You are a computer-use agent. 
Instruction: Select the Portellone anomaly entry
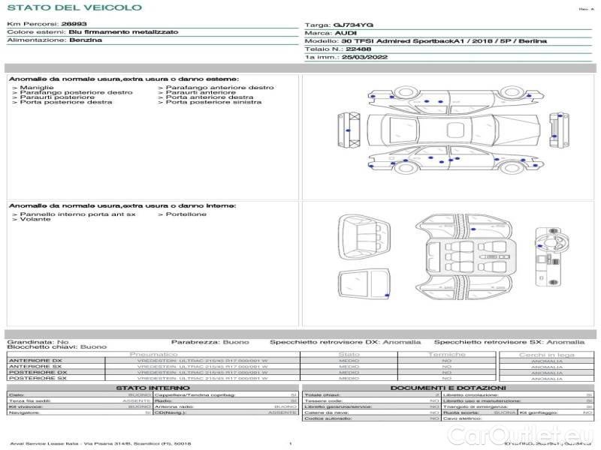point(186,214)
